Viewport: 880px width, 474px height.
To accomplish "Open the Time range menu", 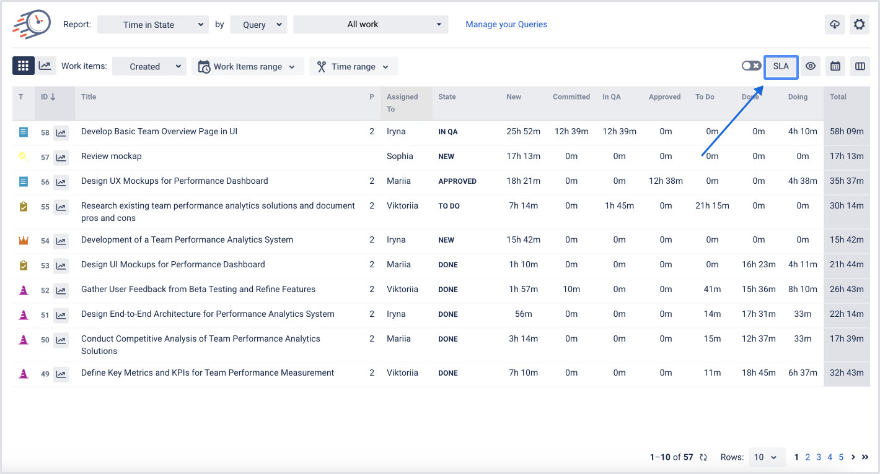I will click(353, 67).
